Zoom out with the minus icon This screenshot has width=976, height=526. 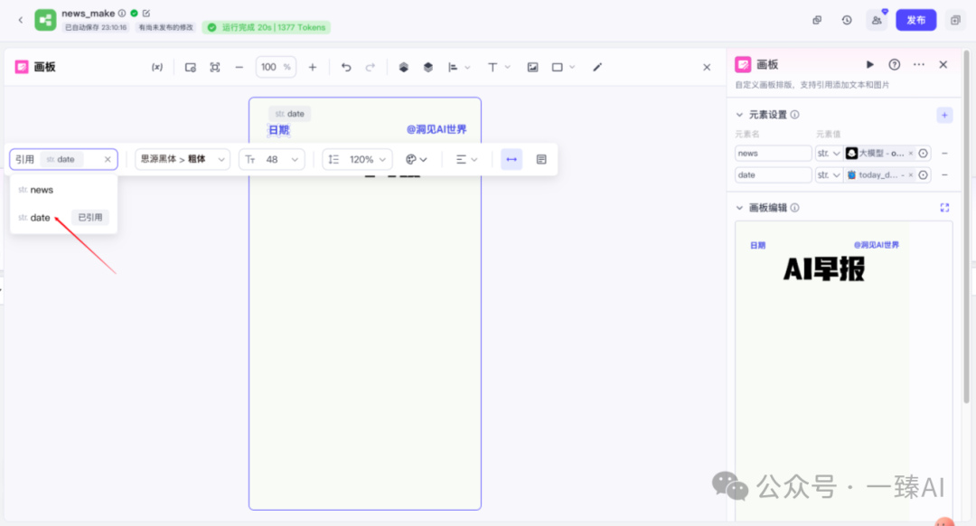239,67
